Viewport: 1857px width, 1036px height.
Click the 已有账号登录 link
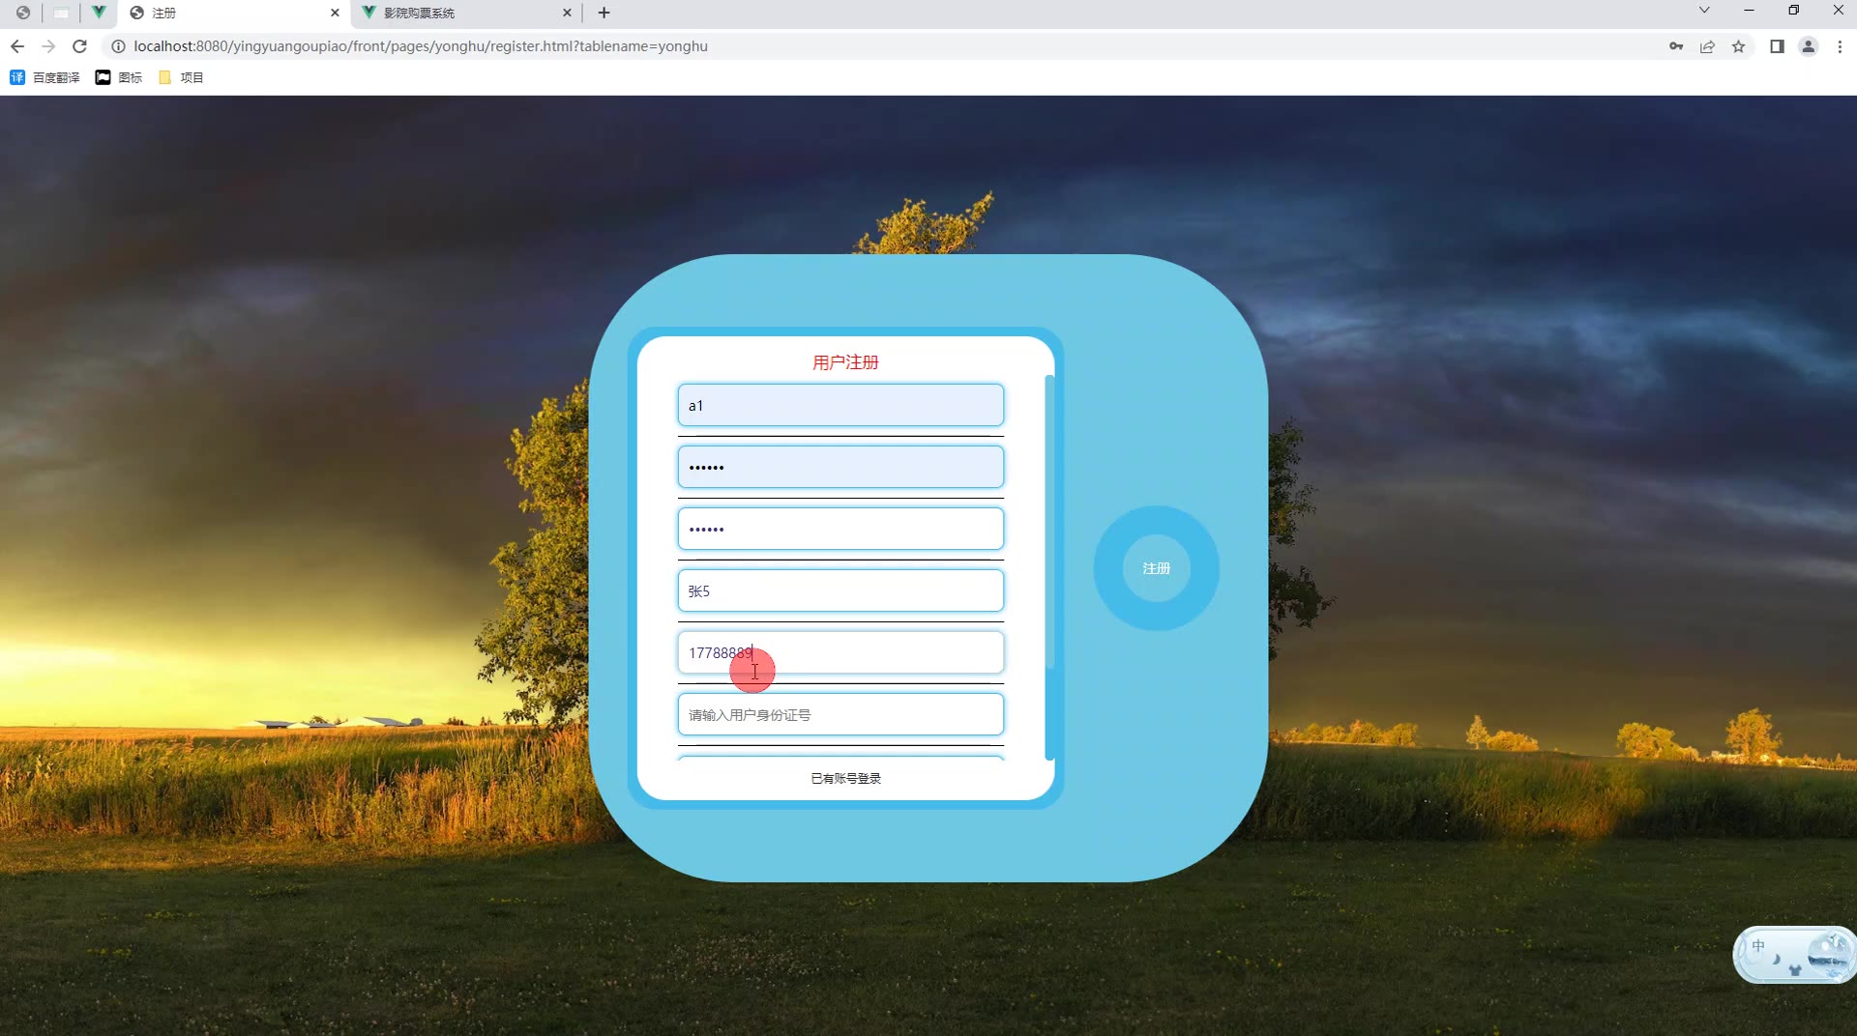click(845, 778)
